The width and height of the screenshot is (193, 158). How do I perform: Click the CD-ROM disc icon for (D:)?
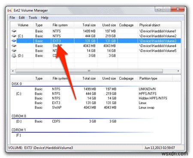pyautogui.click(x=14, y=56)
